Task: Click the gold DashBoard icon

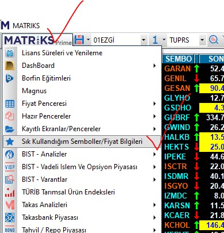Action: point(10,66)
